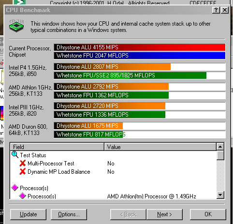Click the Test Status magnifier icon
Screen dimensions: 233x224
click(15, 155)
